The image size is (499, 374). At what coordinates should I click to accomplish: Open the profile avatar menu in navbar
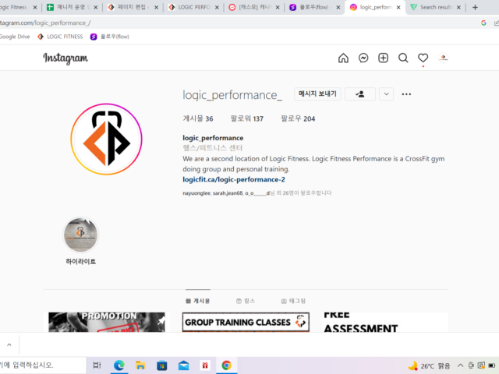pos(443,58)
